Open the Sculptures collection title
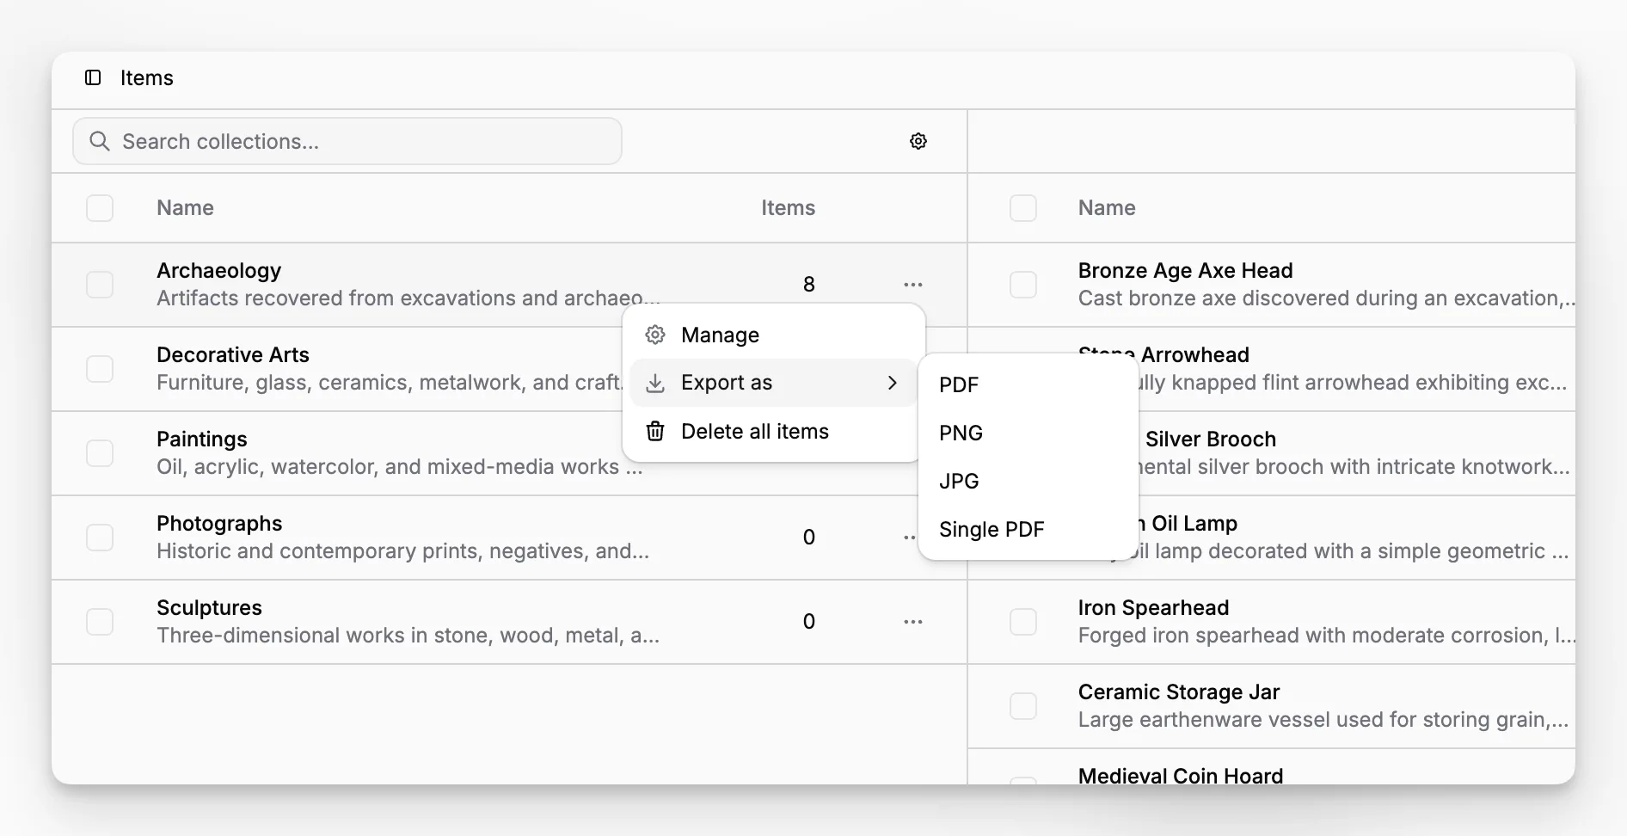This screenshot has width=1627, height=836. (209, 607)
